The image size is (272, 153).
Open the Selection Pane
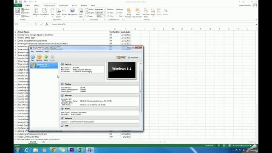tap(146, 13)
